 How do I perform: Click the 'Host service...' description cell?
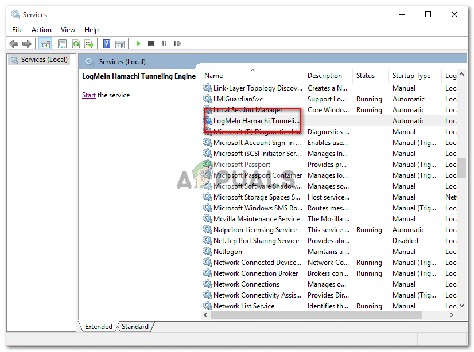328,197
